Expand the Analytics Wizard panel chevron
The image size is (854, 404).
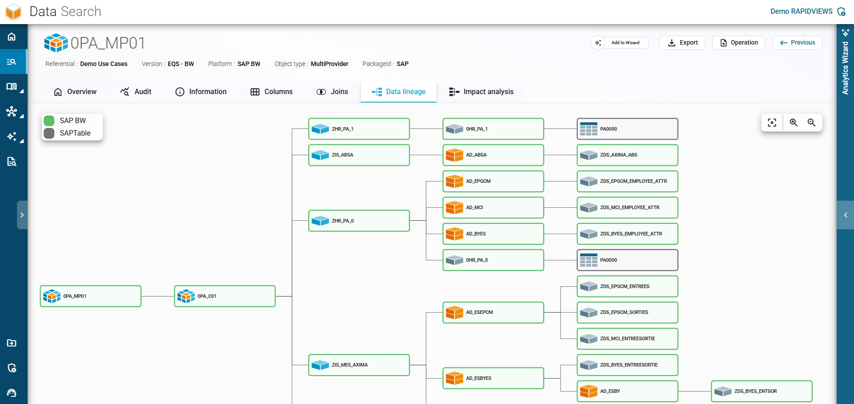pyautogui.click(x=845, y=215)
